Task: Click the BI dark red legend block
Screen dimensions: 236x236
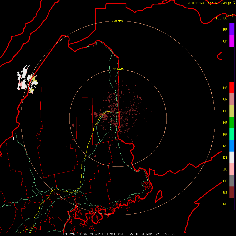Action: [232, 192]
